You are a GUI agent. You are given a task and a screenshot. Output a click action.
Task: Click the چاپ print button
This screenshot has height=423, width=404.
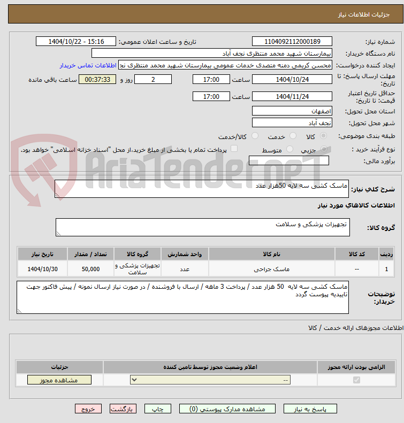[158, 409]
